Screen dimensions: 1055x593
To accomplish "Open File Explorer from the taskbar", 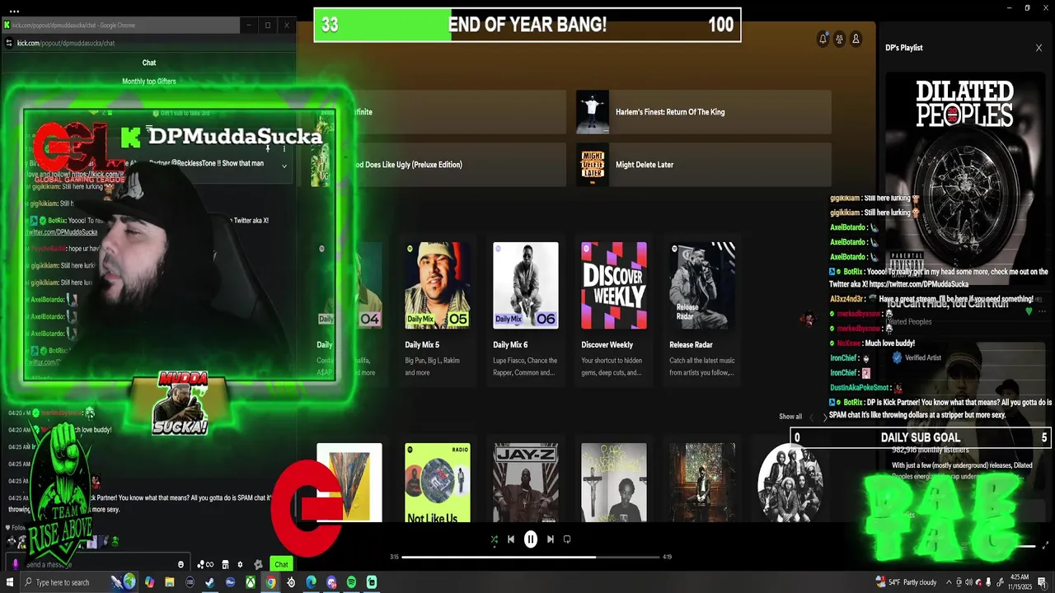I will (170, 582).
